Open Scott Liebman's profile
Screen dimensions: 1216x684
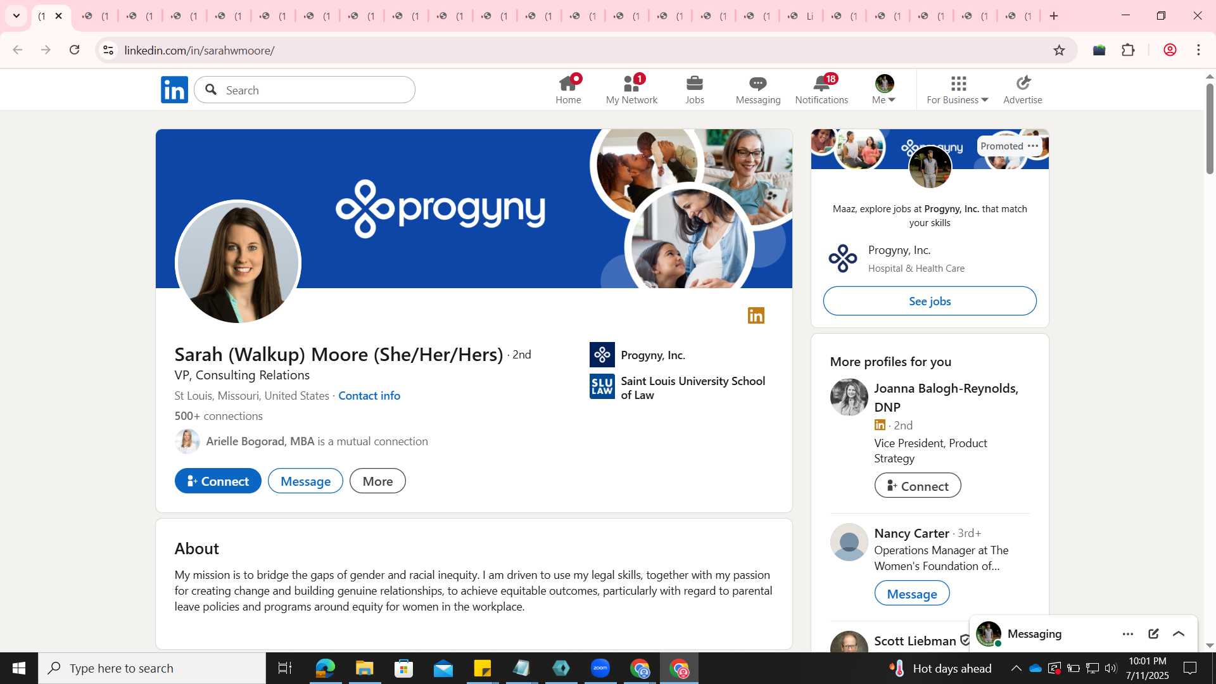915,641
